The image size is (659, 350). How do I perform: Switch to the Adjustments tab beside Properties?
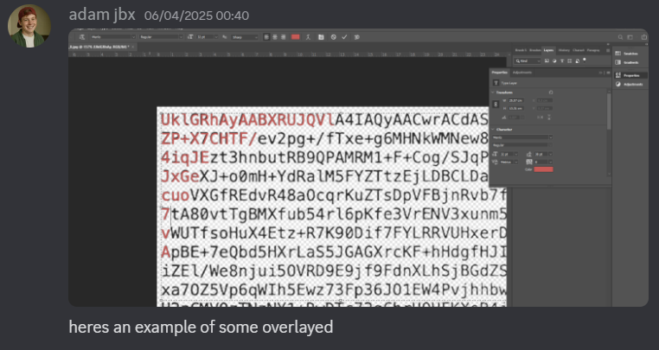coord(523,73)
